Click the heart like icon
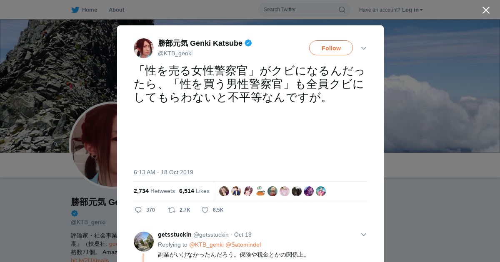The width and height of the screenshot is (500, 262). coord(205,210)
